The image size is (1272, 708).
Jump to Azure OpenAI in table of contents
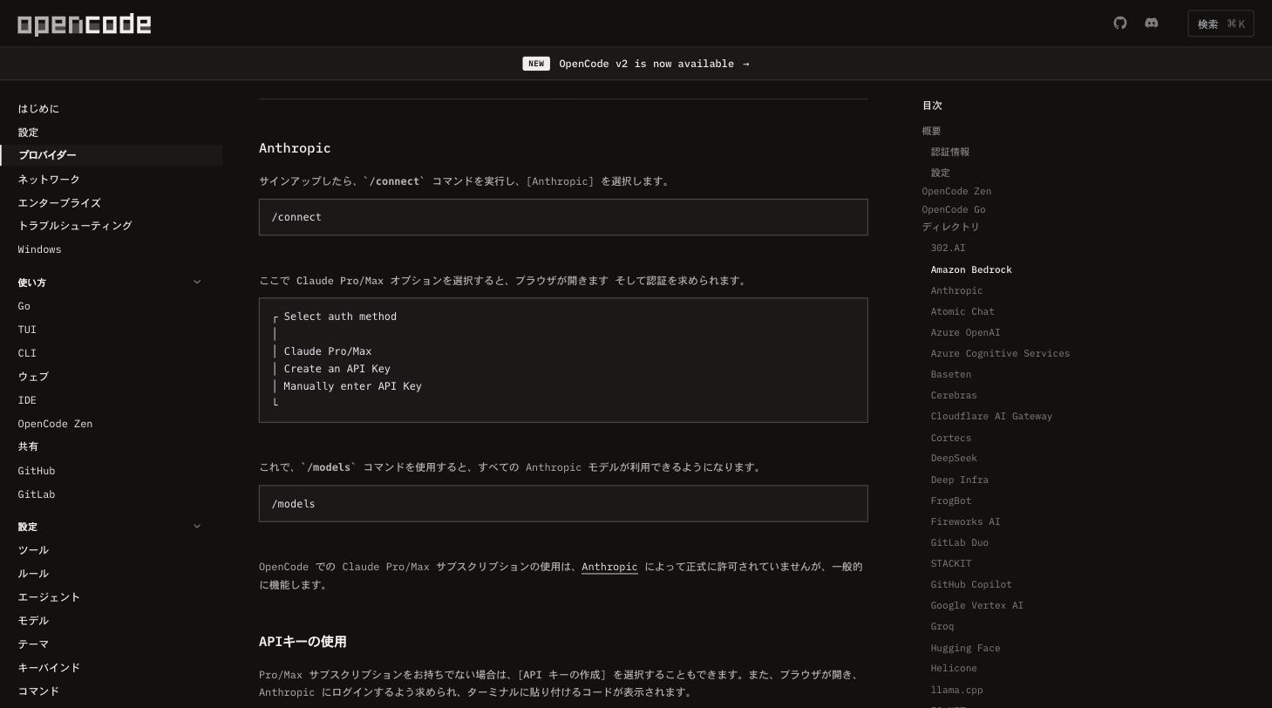(x=965, y=332)
